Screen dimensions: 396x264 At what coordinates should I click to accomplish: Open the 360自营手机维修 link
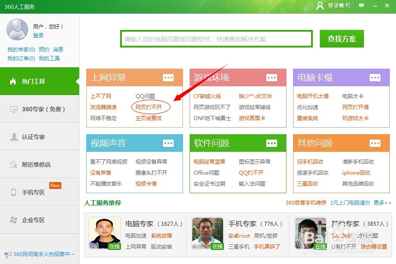tap(306, 202)
